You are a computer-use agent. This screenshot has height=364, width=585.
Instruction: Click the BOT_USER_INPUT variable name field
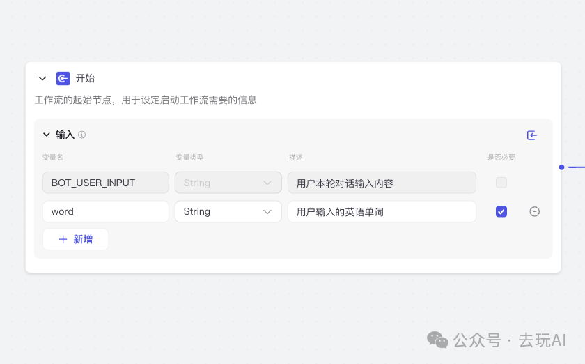[x=105, y=183]
